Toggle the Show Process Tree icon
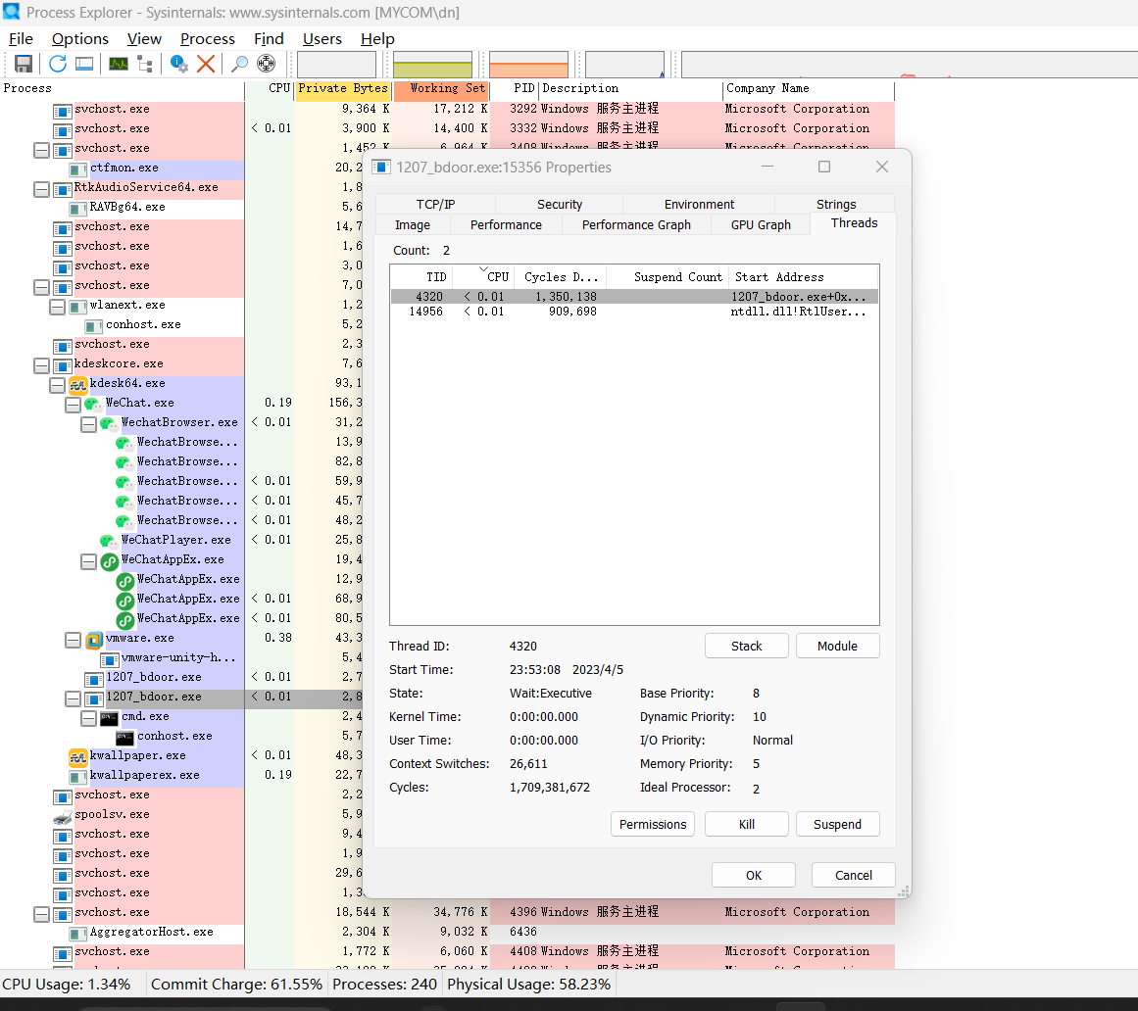 pos(145,64)
